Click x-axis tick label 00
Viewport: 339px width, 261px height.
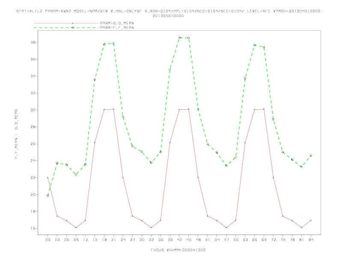pyautogui.click(x=48, y=240)
